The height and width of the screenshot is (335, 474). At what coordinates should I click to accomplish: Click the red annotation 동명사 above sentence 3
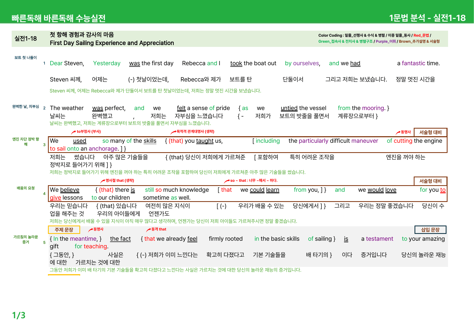point(406,132)
